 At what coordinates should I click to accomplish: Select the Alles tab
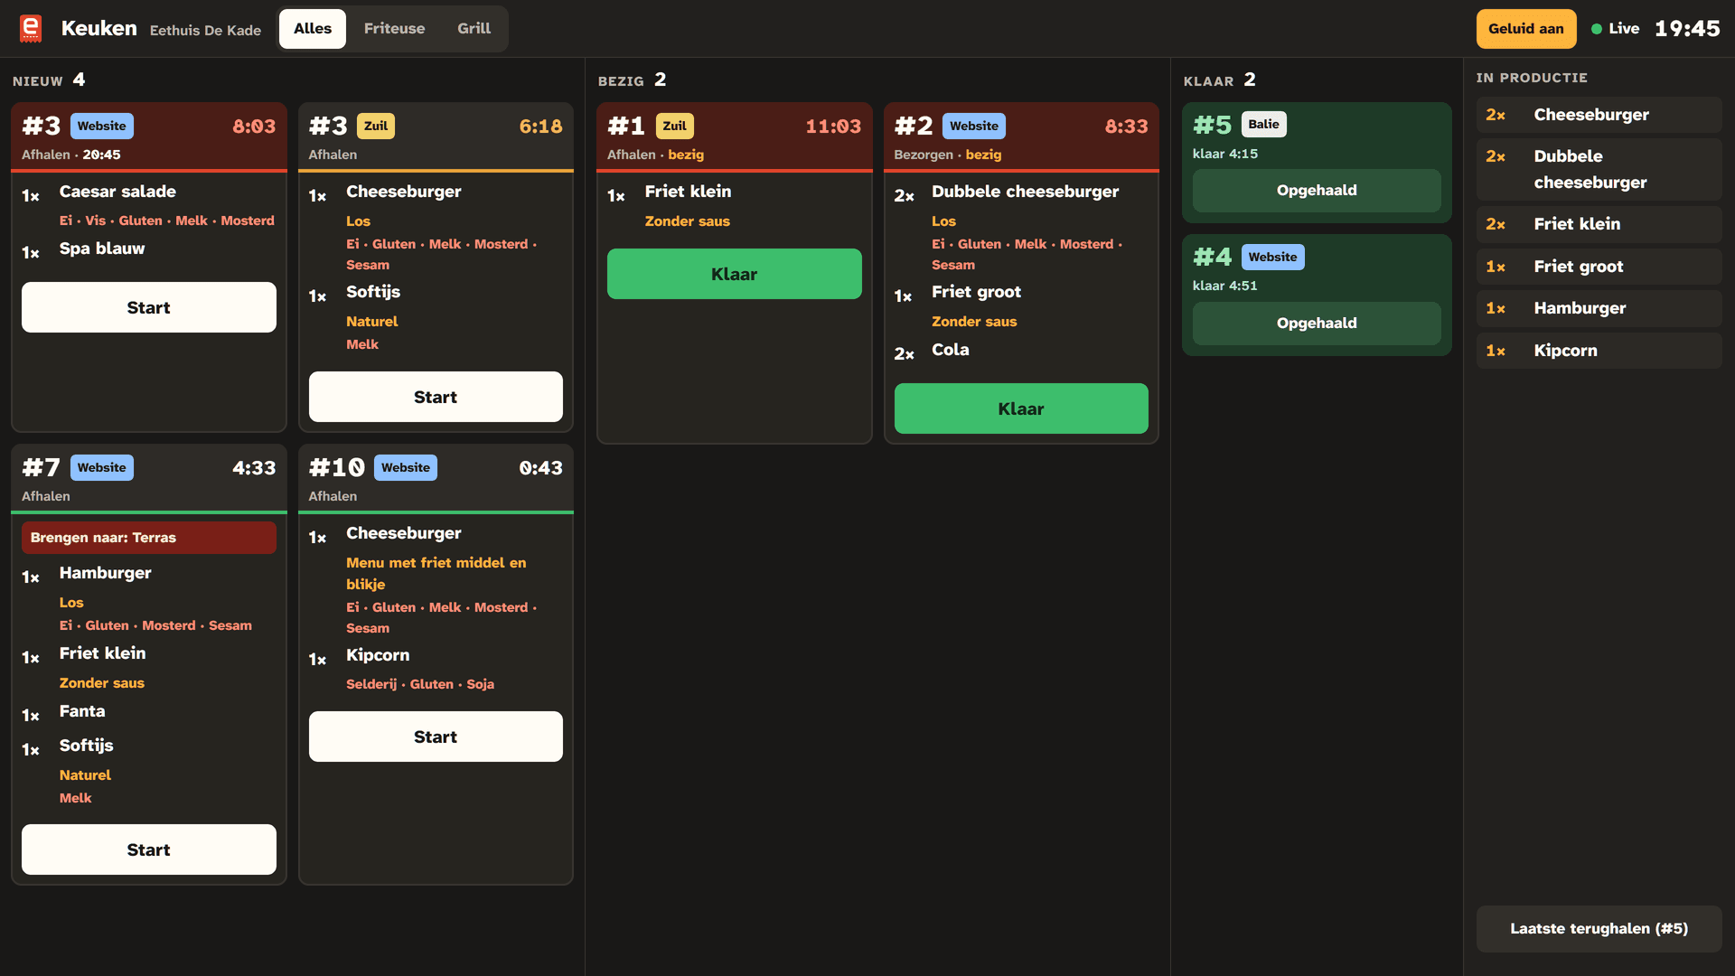[313, 29]
